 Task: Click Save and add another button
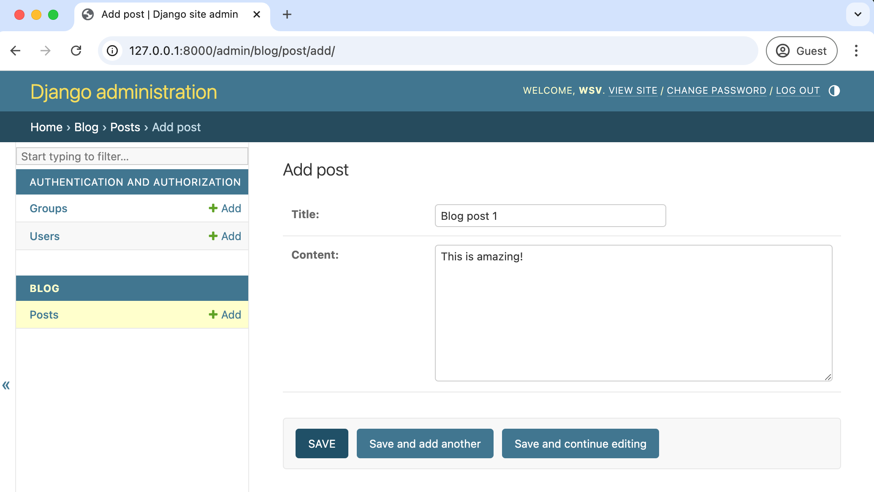point(426,443)
